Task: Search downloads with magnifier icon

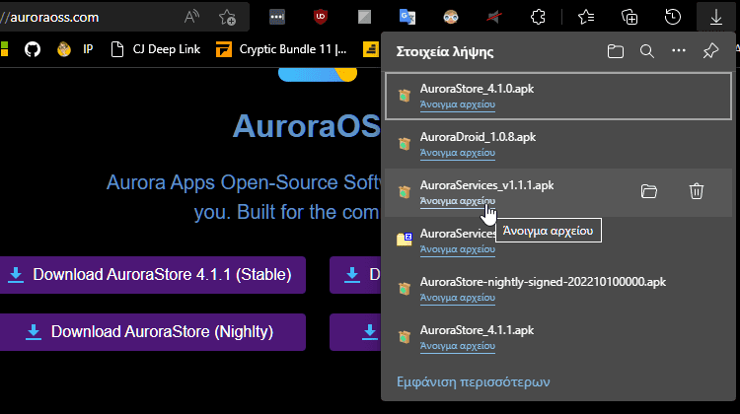Action: (646, 51)
